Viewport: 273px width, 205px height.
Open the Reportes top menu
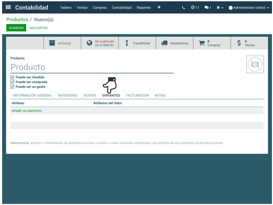(x=144, y=7)
